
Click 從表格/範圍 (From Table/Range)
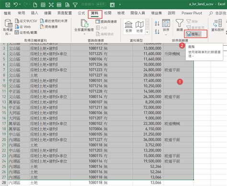click(26, 32)
